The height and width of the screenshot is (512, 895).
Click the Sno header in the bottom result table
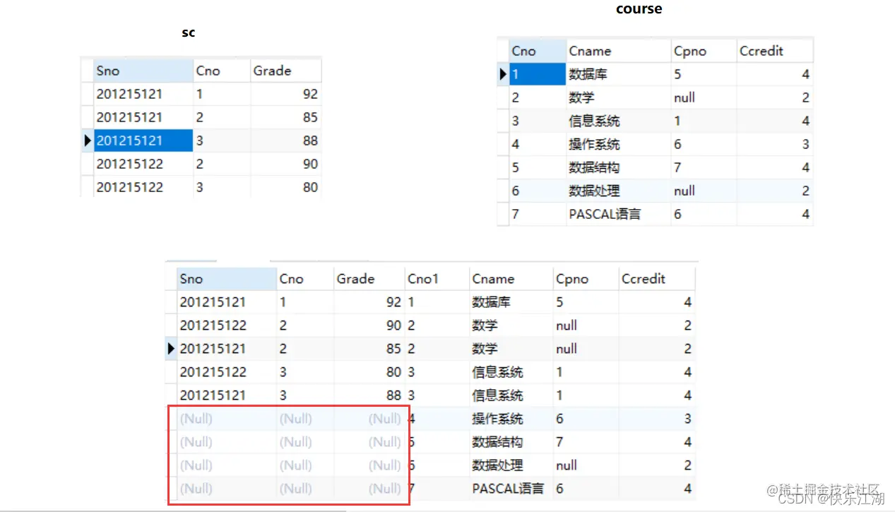(227, 278)
